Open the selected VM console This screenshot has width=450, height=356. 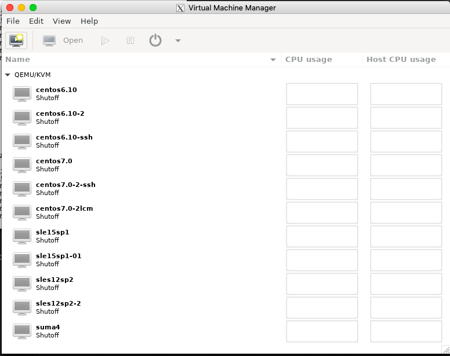[63, 41]
